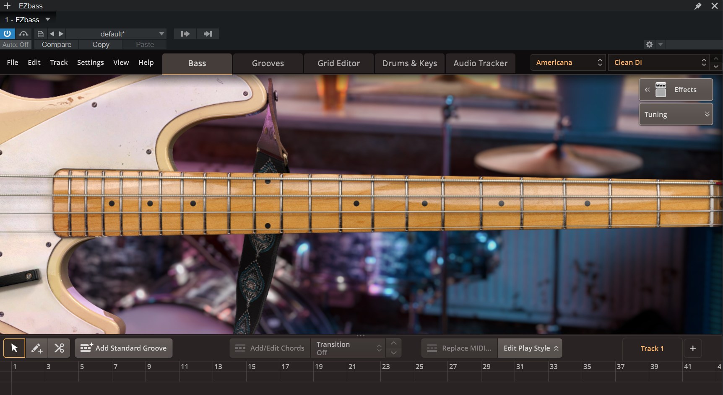The height and width of the screenshot is (395, 723).
Task: Switch to the Grooves tab
Action: click(x=268, y=63)
